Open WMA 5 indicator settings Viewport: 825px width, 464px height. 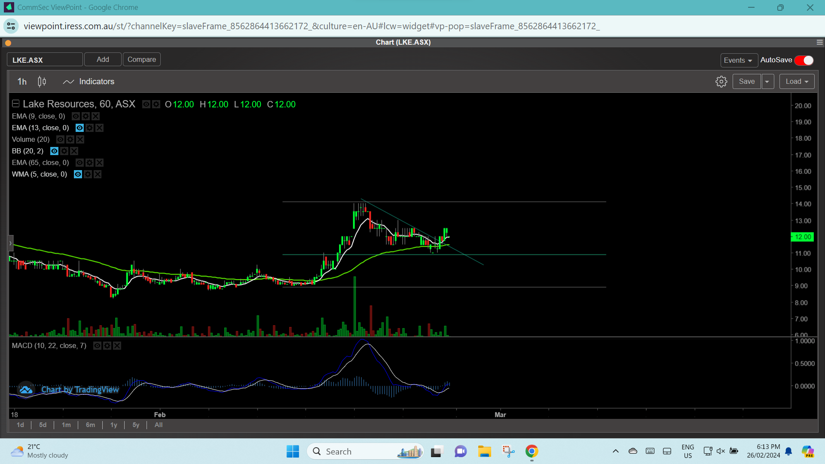pyautogui.click(x=88, y=174)
